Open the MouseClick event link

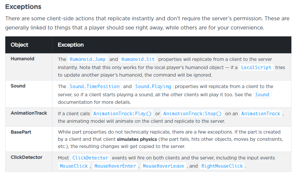point(74,166)
